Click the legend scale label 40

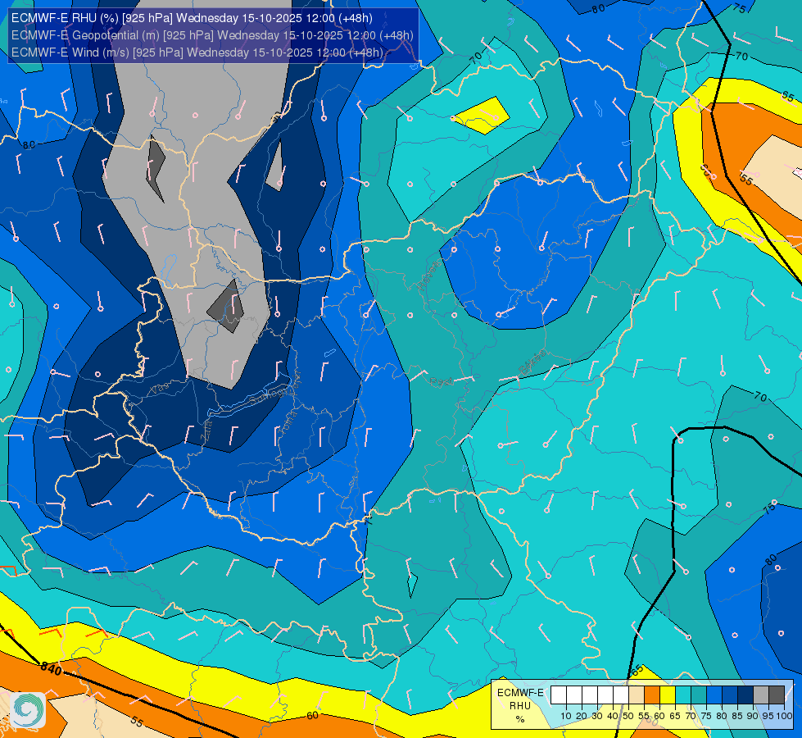tap(613, 716)
